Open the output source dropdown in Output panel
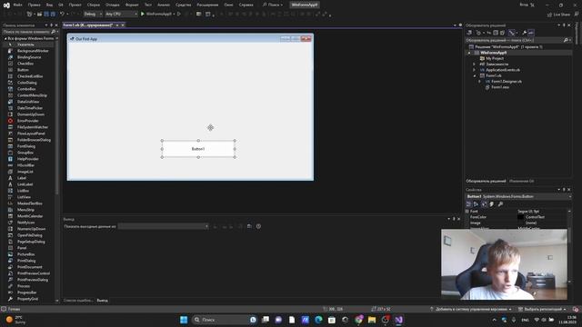 point(164,226)
